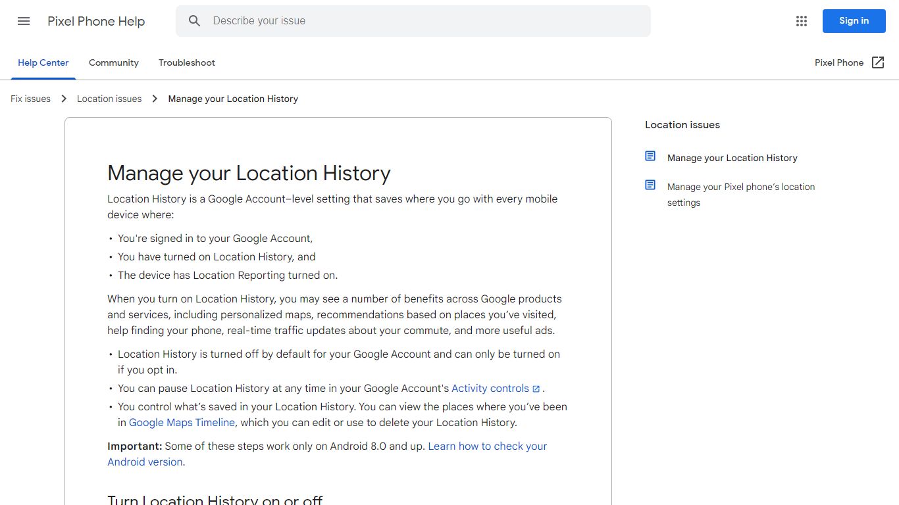Screen dimensions: 899x505
Task: Go to Fix issues breadcrumb
Action: click(x=30, y=99)
